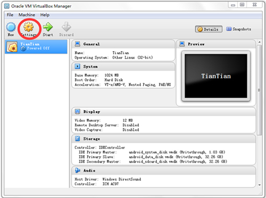266x198 pixels.
Task: Click the Storage section header title
Action: point(92,139)
